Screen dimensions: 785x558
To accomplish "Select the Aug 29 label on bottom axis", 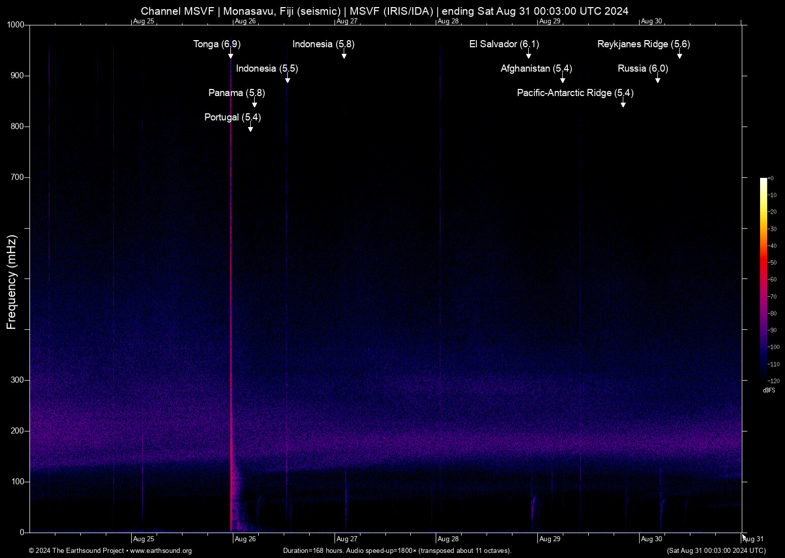I will [x=550, y=539].
